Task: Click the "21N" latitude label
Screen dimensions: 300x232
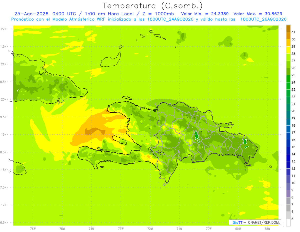Action: [x=4, y=64]
